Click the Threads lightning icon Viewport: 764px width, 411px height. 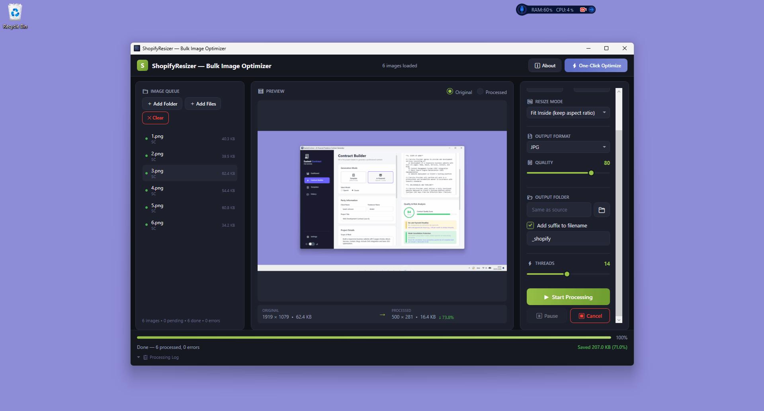point(530,263)
